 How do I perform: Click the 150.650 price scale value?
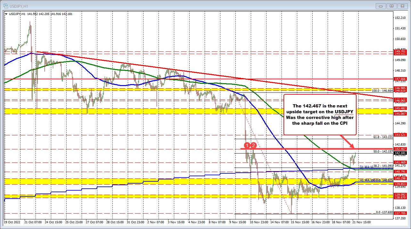click(x=401, y=39)
